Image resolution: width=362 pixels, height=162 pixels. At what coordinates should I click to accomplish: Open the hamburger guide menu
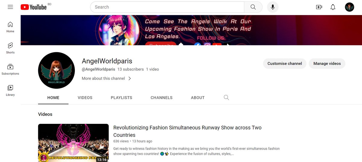(10, 7)
